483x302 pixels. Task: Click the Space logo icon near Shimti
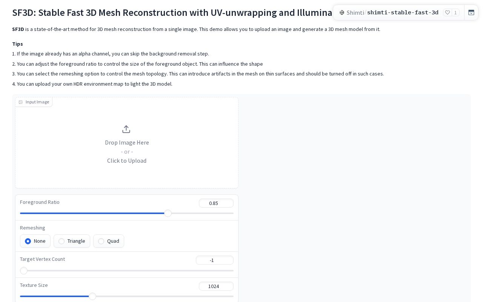pos(342,12)
